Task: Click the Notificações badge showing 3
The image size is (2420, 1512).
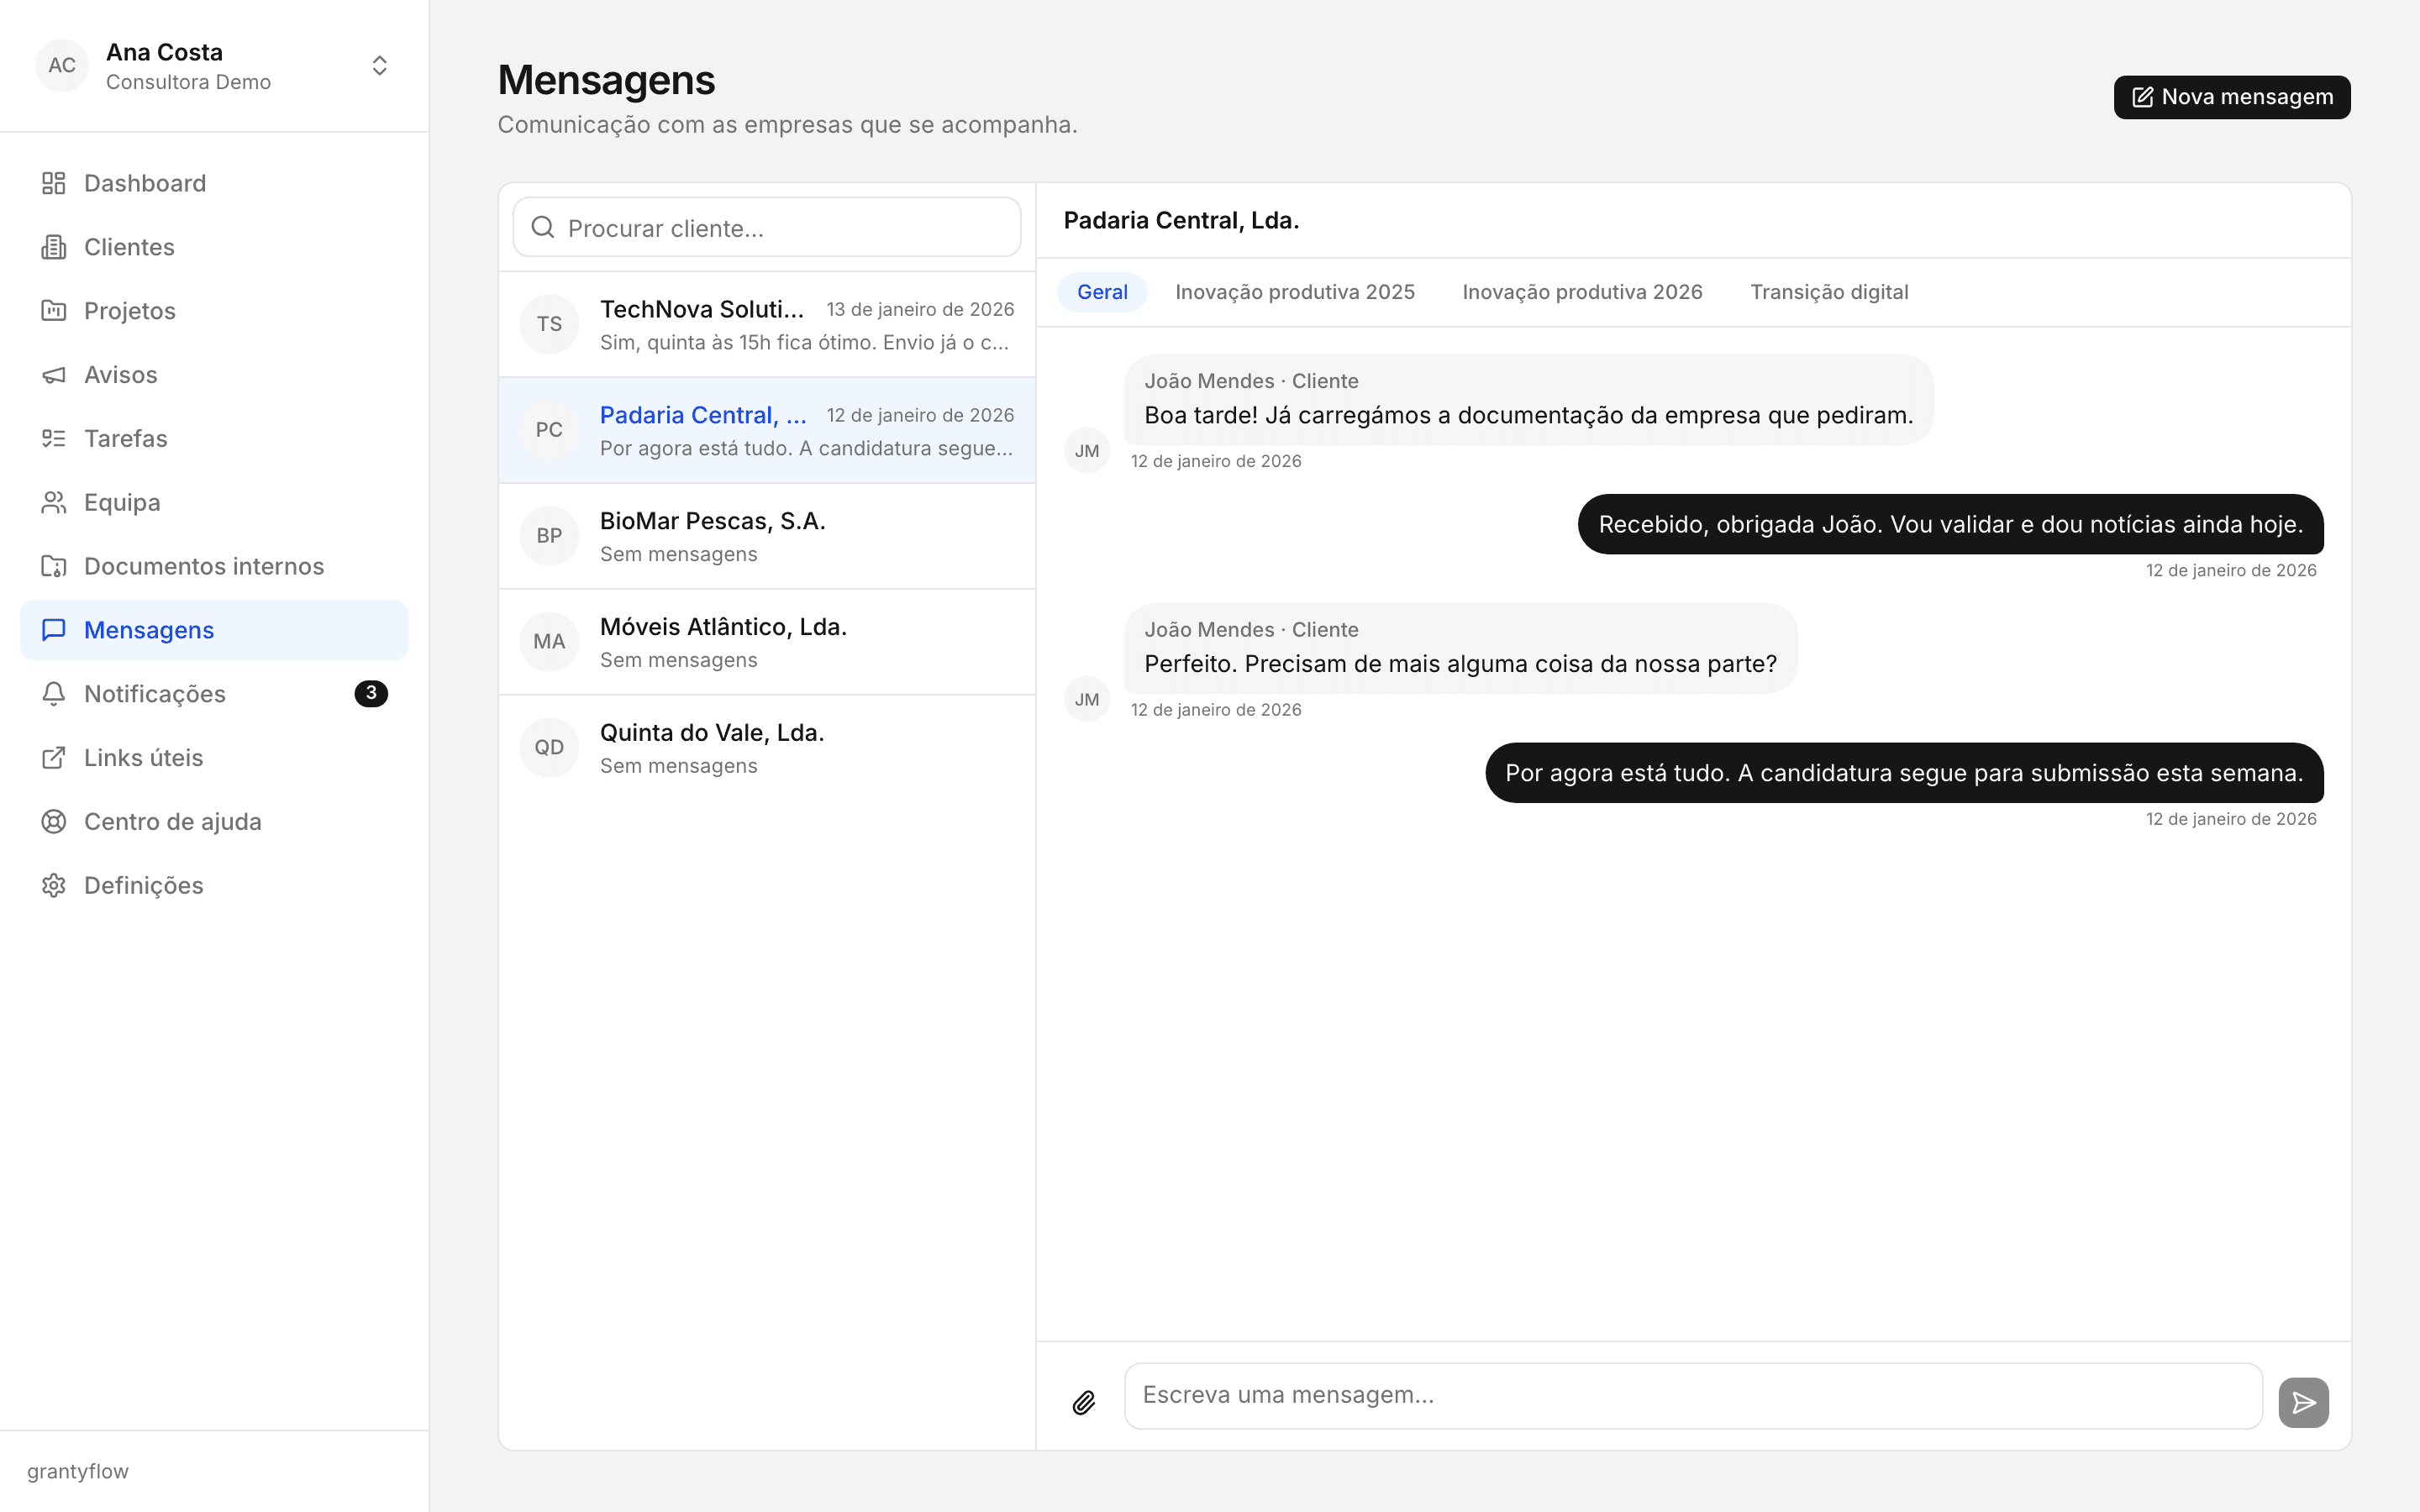Action: [371, 693]
